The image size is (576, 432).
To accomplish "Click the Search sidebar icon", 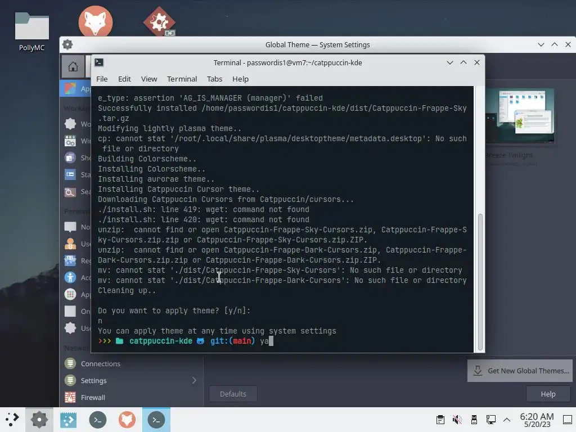I will (70, 192).
